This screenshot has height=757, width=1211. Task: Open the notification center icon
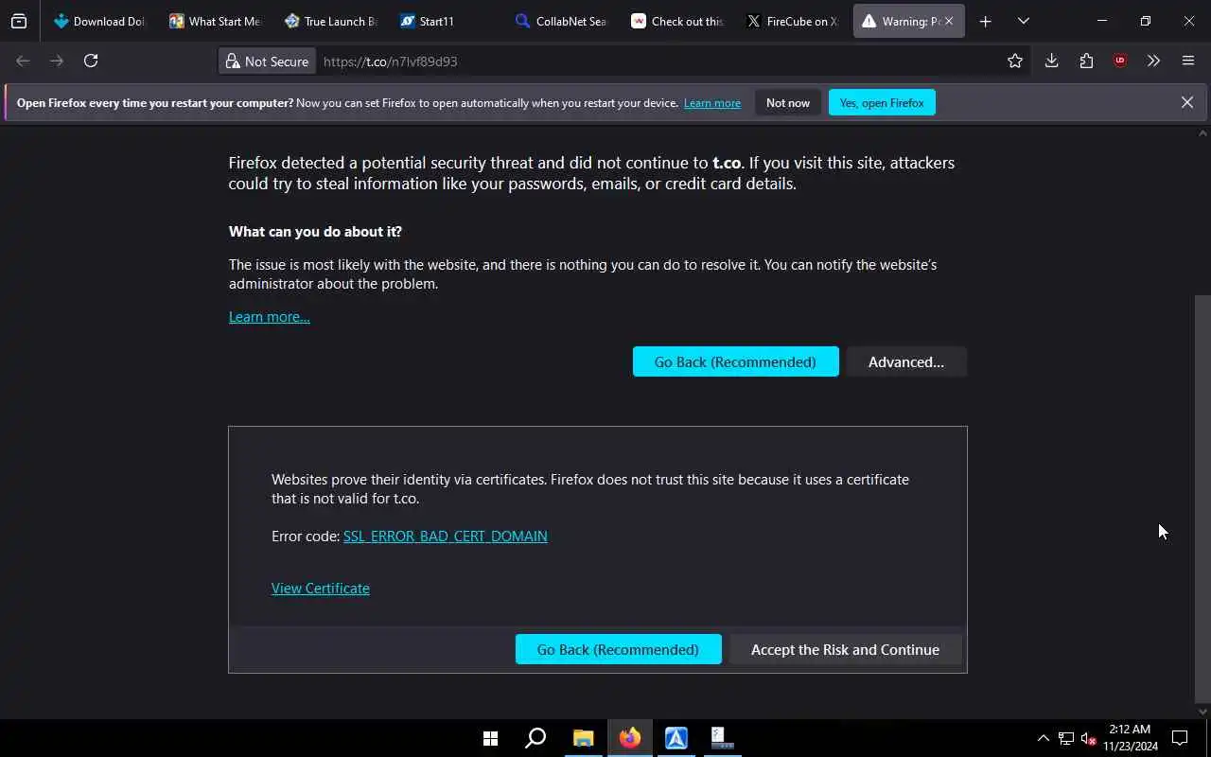tap(1180, 738)
